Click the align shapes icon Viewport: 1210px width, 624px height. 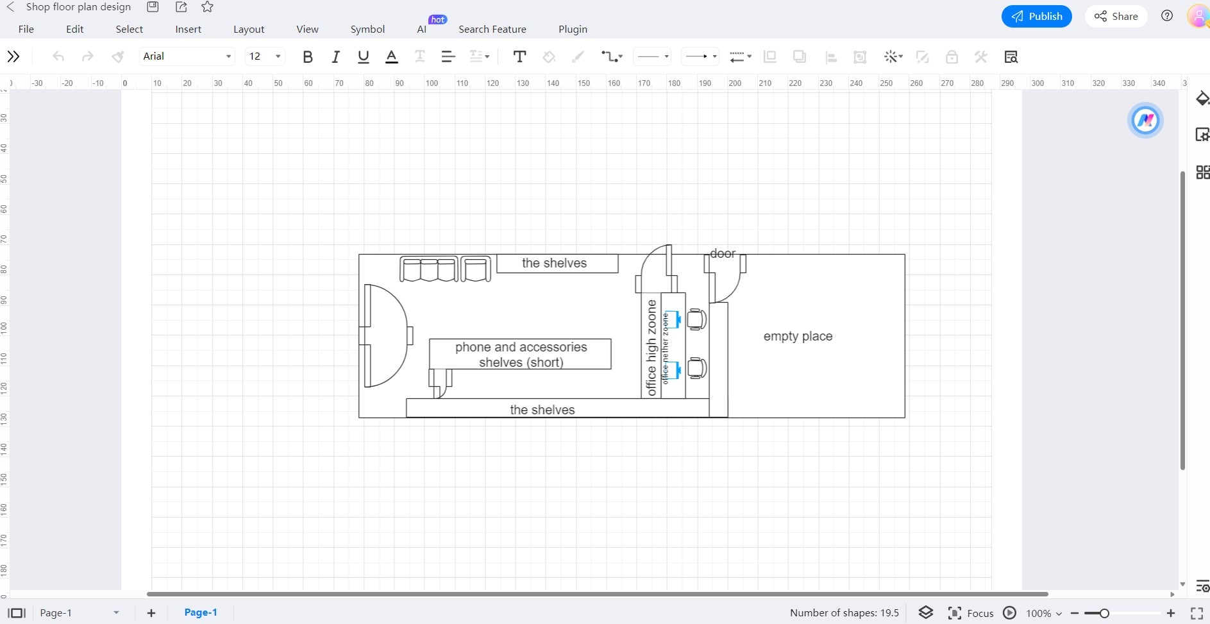tap(831, 57)
